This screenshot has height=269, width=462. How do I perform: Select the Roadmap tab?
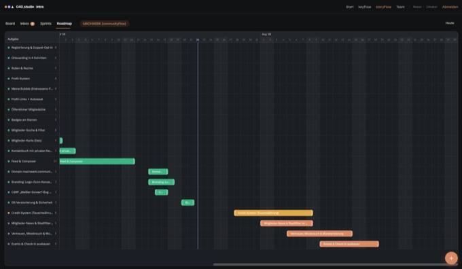(x=65, y=24)
